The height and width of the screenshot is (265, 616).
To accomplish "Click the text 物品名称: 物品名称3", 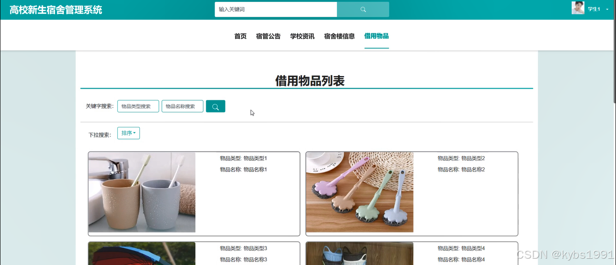I will point(244,260).
